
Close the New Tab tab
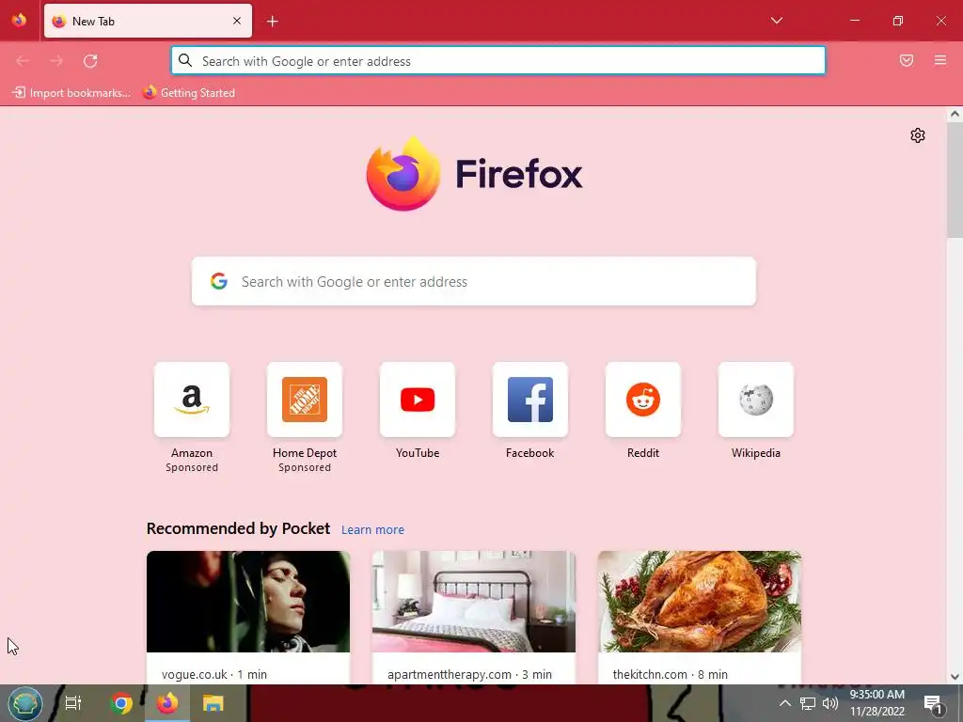[x=237, y=21]
